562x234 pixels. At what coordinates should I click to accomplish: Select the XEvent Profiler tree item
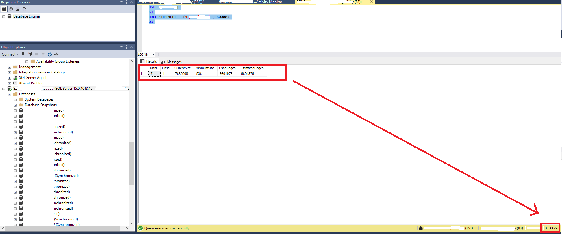click(31, 83)
